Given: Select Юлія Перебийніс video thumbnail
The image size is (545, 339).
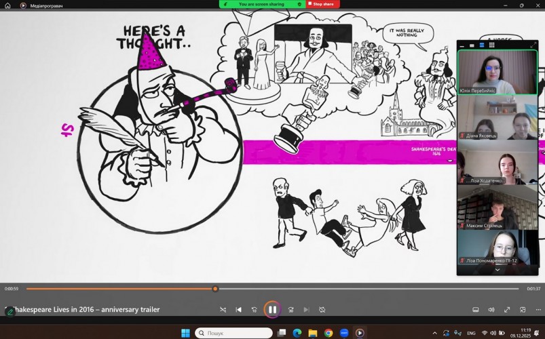Looking at the screenshot, I should [x=497, y=72].
